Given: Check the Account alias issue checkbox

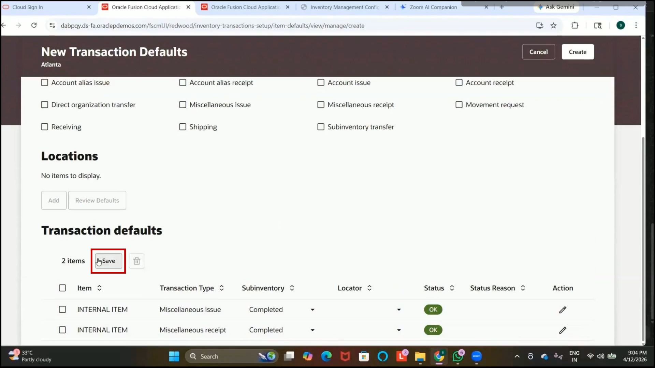Looking at the screenshot, I should click(45, 82).
